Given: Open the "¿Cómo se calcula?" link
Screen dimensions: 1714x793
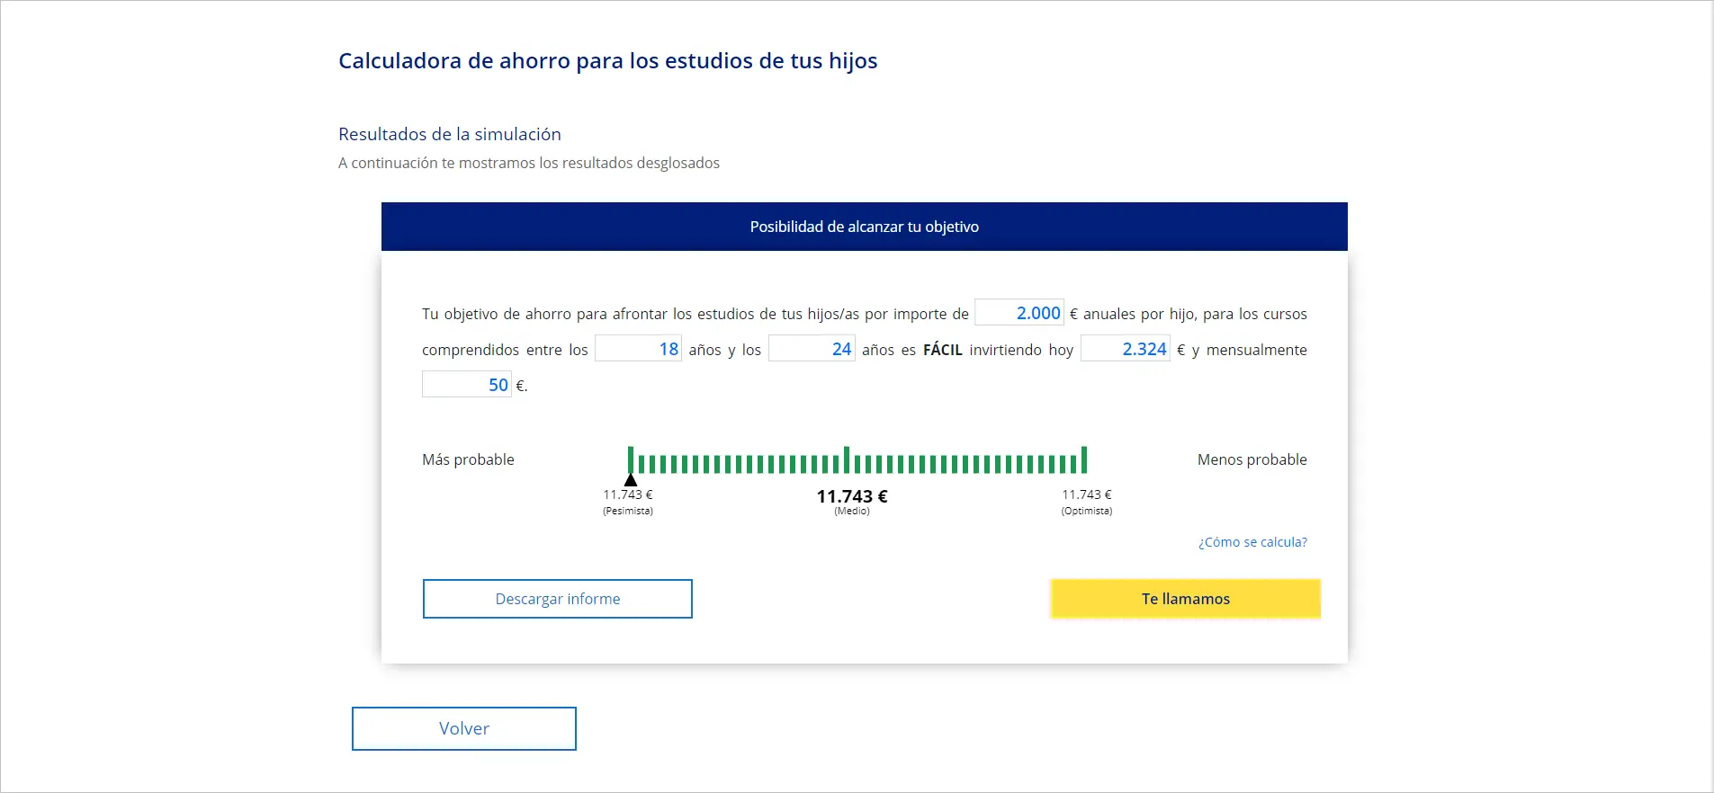Looking at the screenshot, I should tap(1252, 542).
